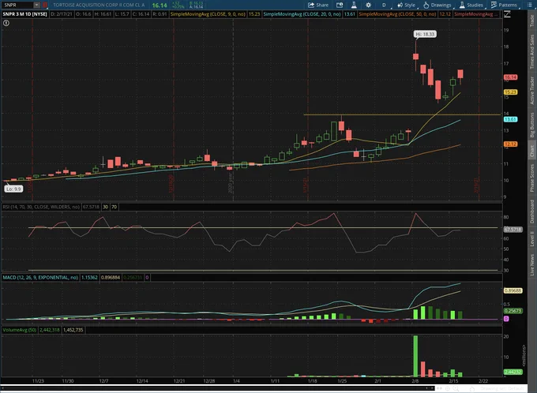This screenshot has height=393, width=537.
Task: Click the MACD 1.15362 value
Action: click(x=89, y=277)
